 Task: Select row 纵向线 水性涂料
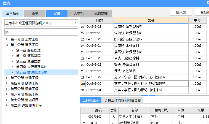151,45
